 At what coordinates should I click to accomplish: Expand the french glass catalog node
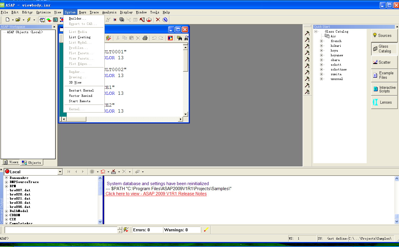pos(321,41)
